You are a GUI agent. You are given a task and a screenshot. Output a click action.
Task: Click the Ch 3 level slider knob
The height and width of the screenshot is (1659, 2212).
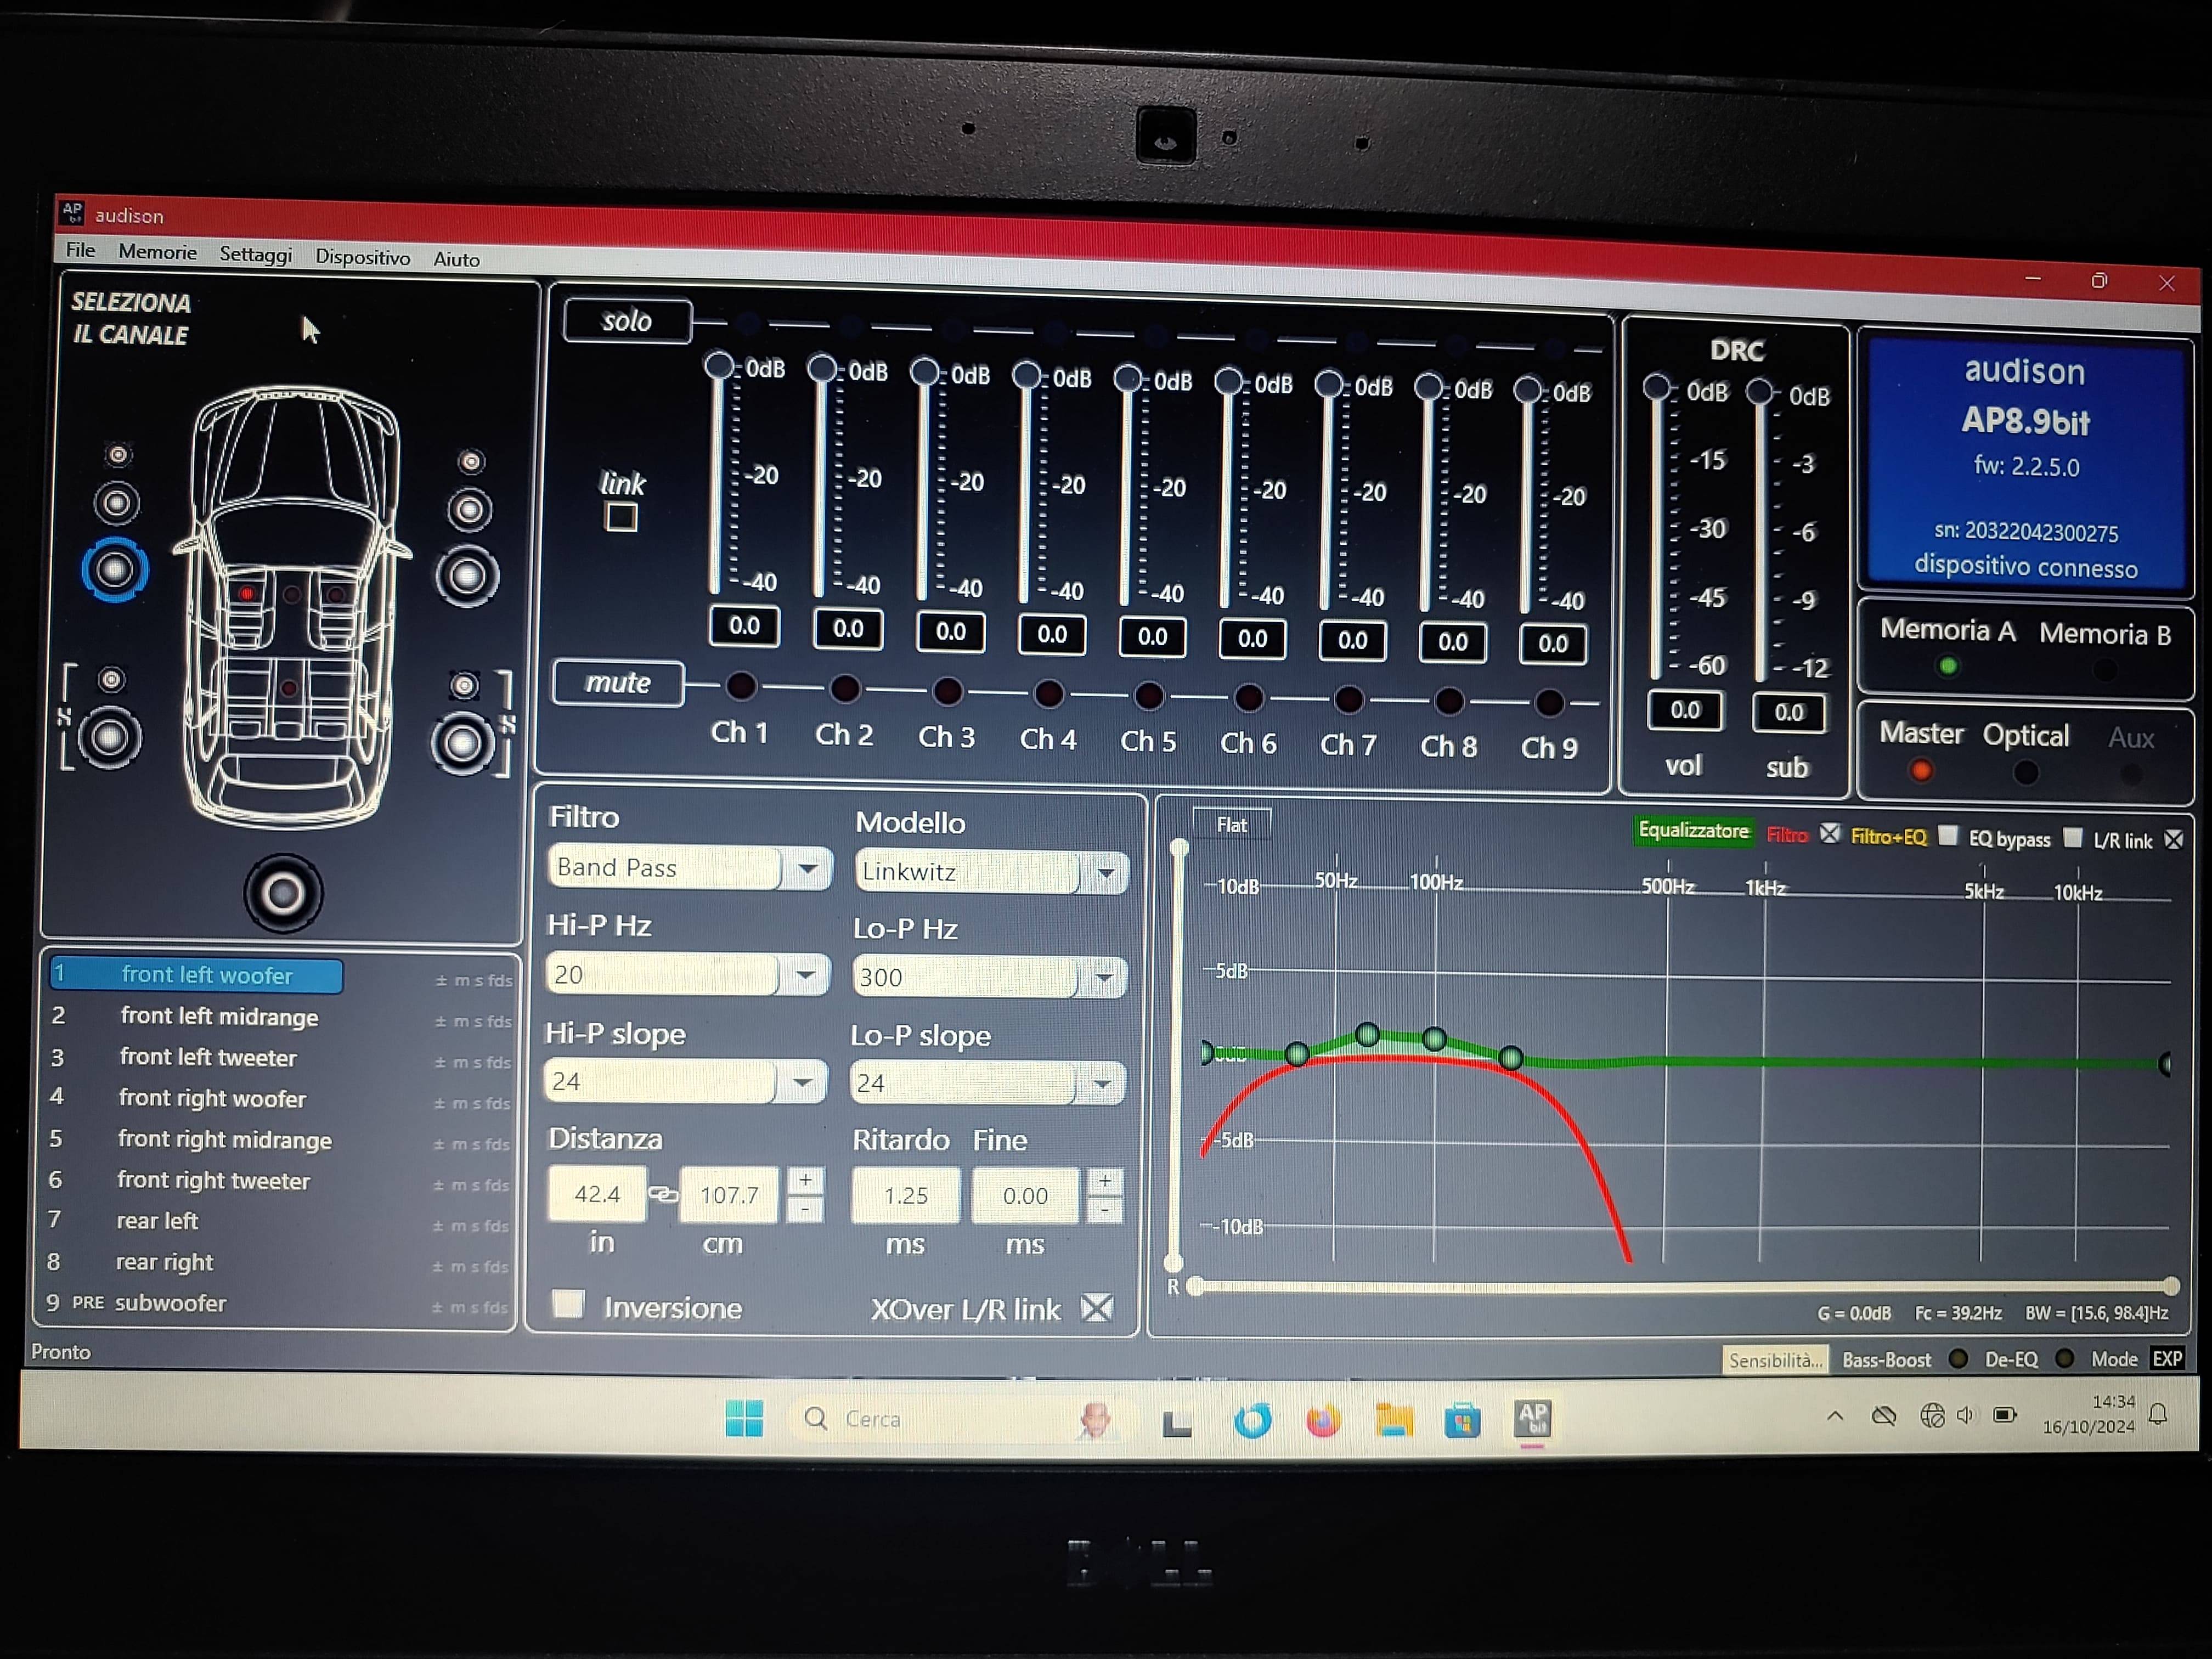[924, 372]
